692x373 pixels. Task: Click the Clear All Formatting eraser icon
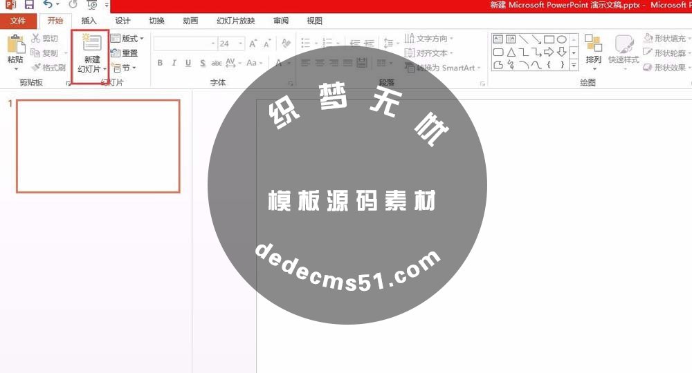pyautogui.click(x=286, y=43)
